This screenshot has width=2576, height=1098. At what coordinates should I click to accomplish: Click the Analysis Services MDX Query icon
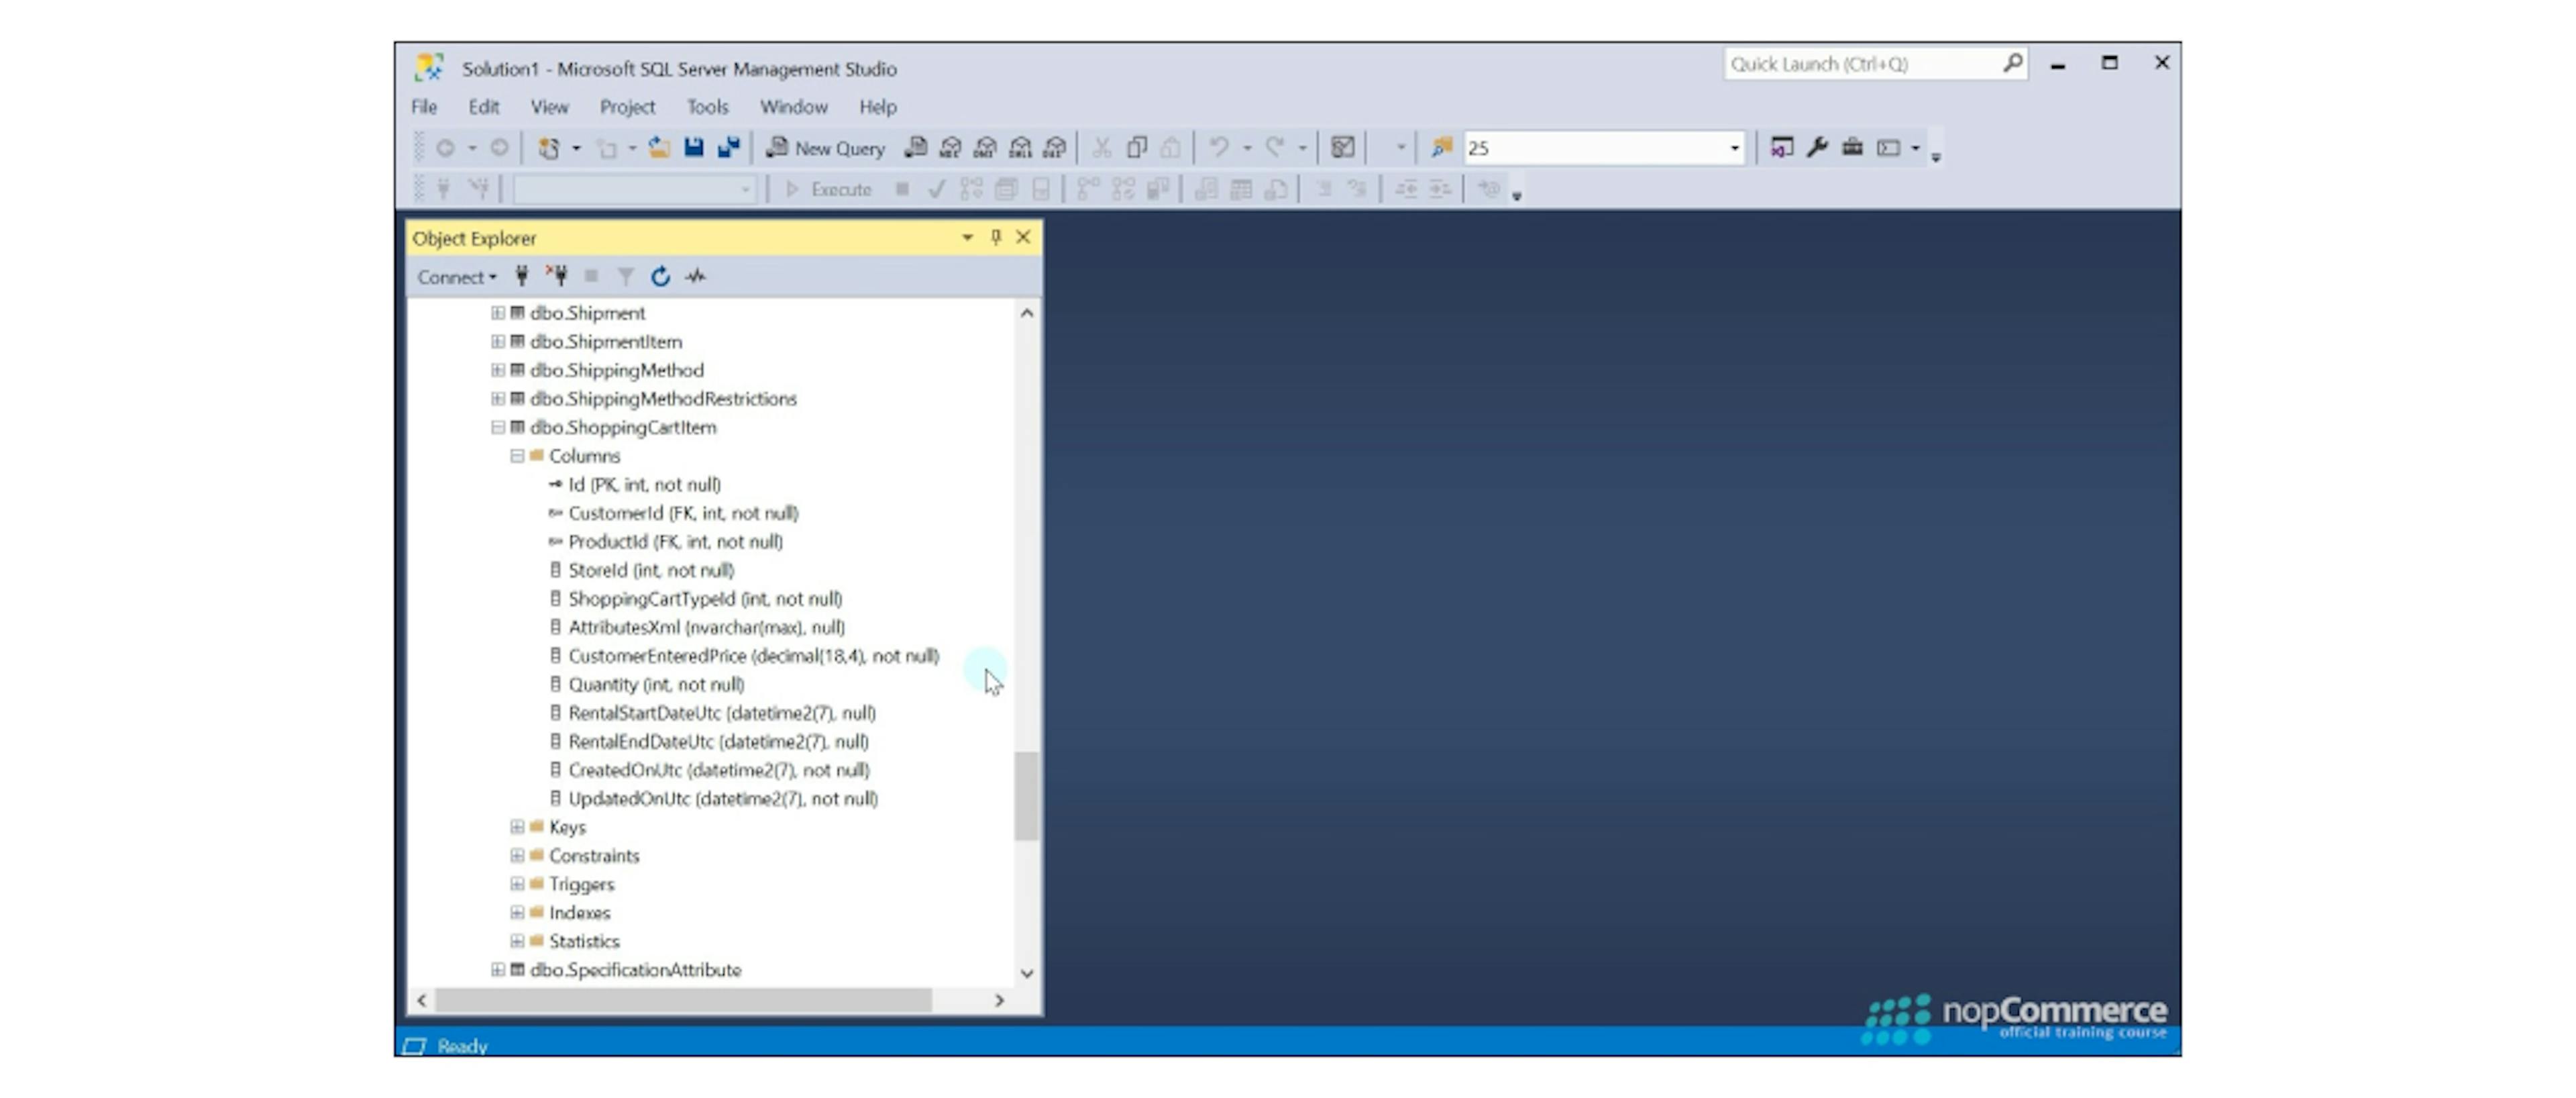[950, 148]
